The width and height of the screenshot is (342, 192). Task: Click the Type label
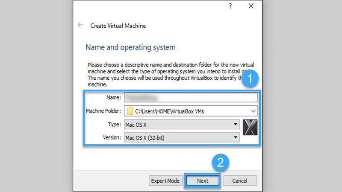coord(114,125)
